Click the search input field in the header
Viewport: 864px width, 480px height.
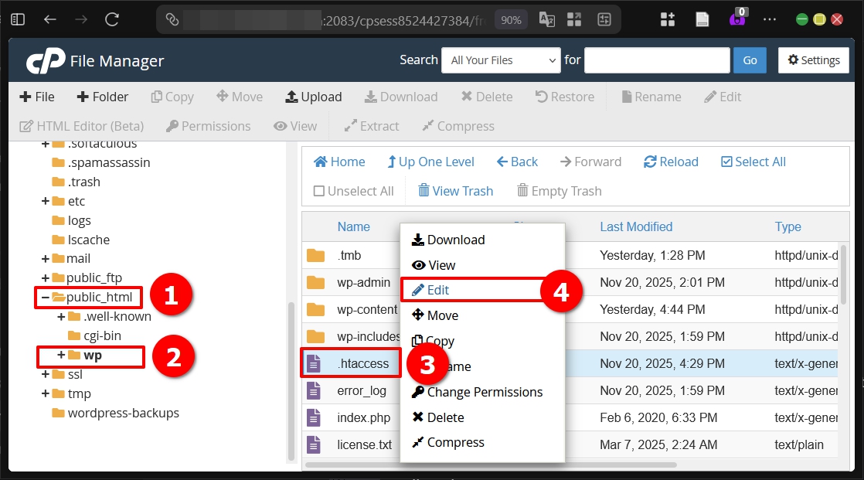tap(656, 60)
